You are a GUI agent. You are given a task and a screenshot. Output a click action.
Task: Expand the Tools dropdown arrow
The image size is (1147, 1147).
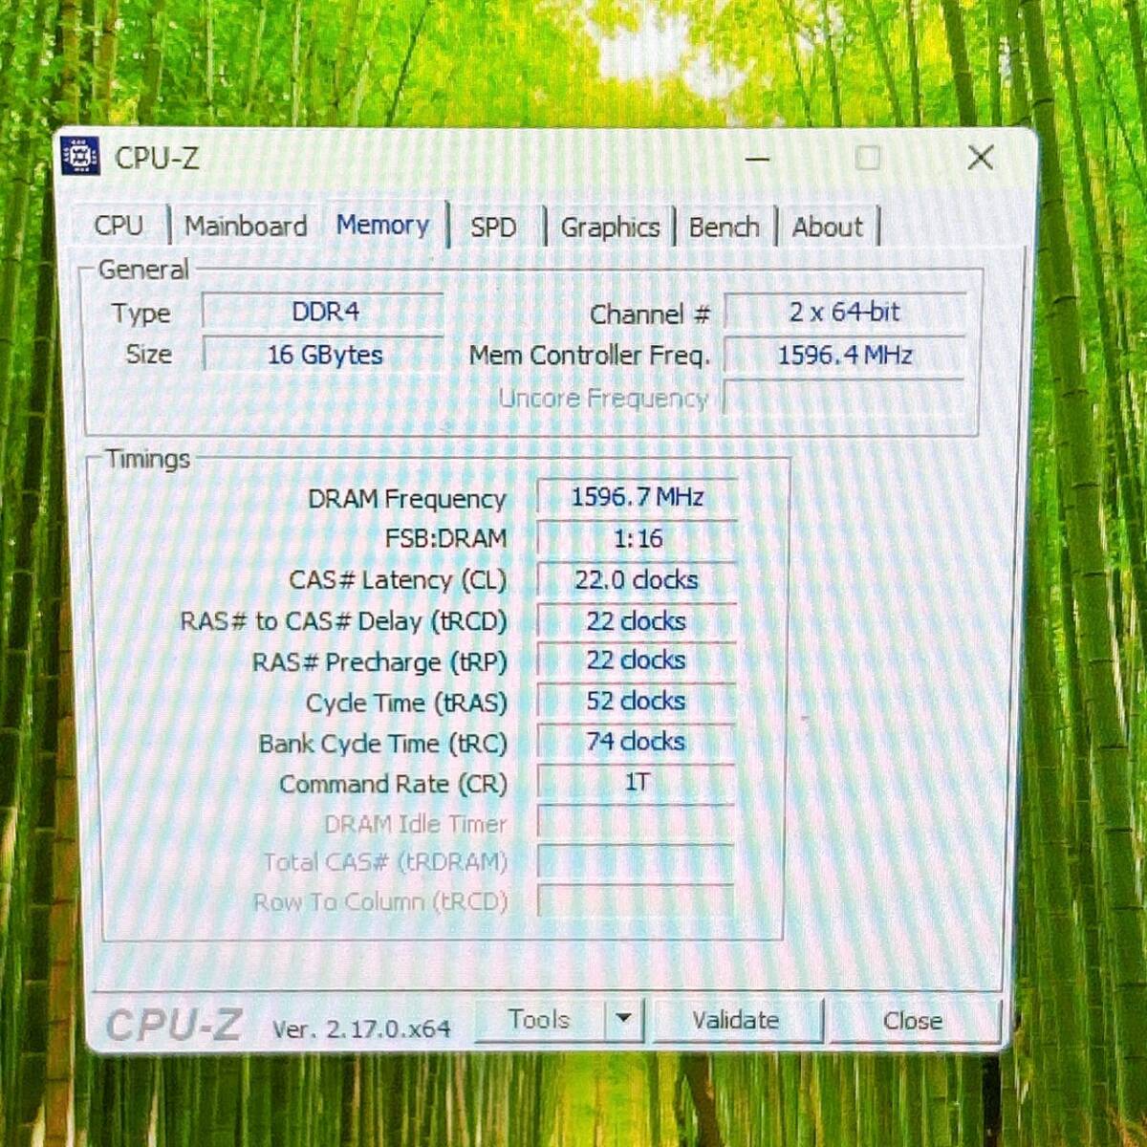624,1020
